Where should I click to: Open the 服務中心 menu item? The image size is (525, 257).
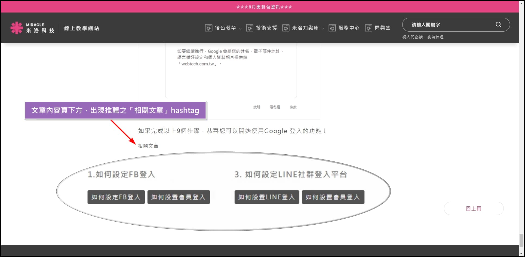pos(349,28)
